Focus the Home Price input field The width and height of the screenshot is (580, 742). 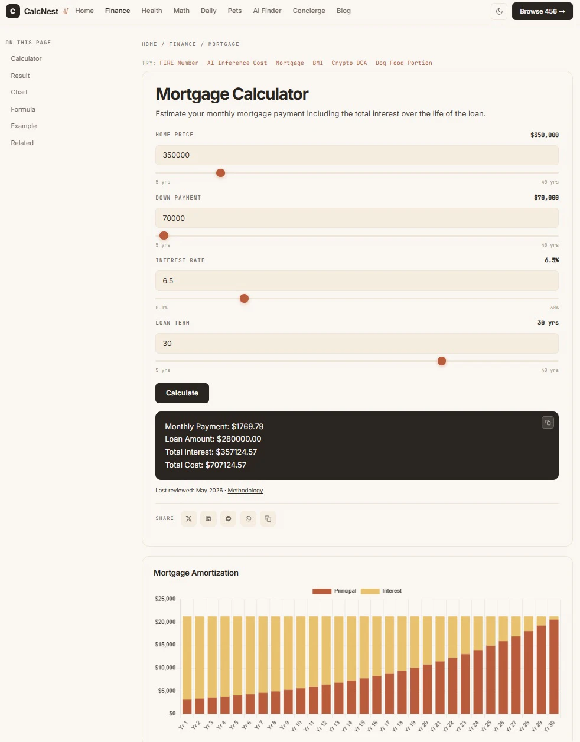[x=357, y=155]
